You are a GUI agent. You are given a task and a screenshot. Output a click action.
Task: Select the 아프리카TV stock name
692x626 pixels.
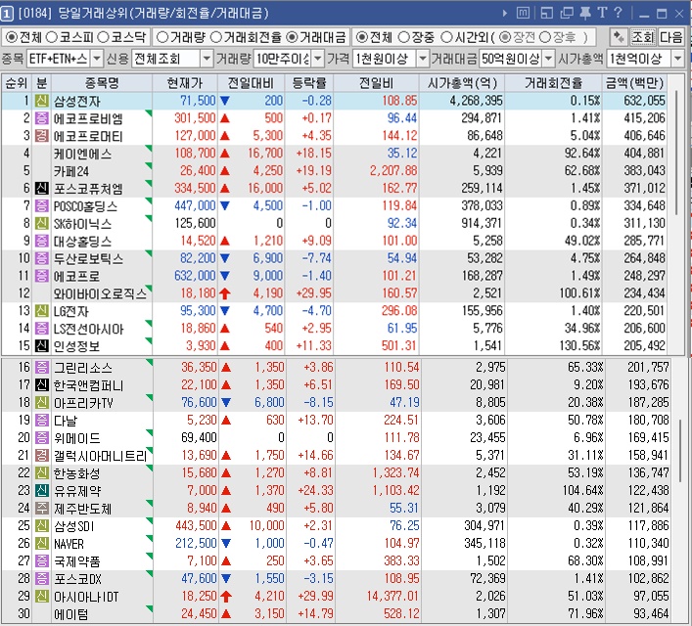(83, 403)
